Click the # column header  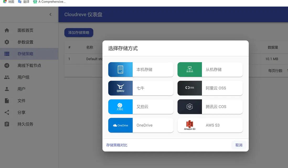tap(69, 47)
